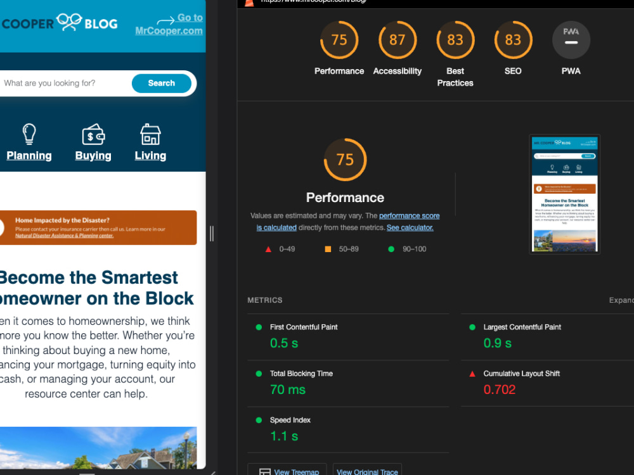Click the Total Blocking Time value 70 ms
This screenshot has width=634, height=475.
coord(288,389)
